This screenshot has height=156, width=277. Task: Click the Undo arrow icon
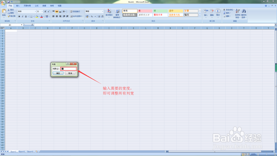[x=12, y=2]
